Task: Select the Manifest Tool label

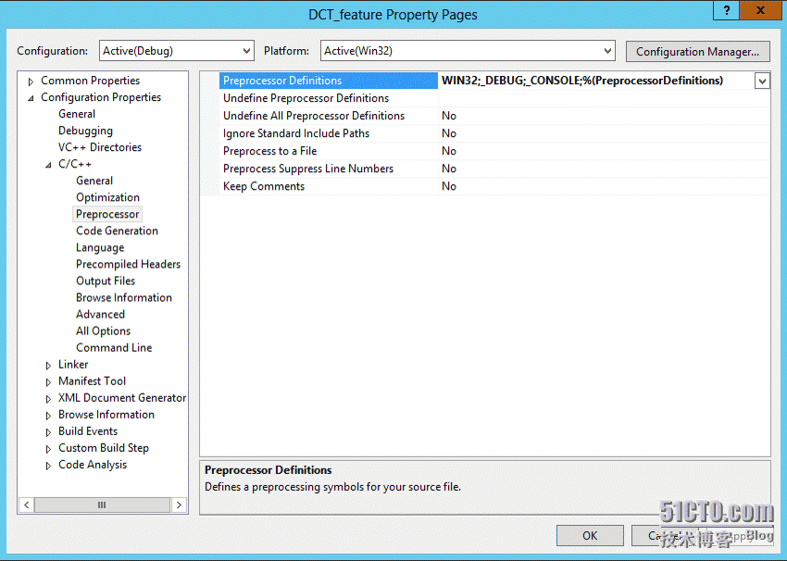Action: coord(92,380)
